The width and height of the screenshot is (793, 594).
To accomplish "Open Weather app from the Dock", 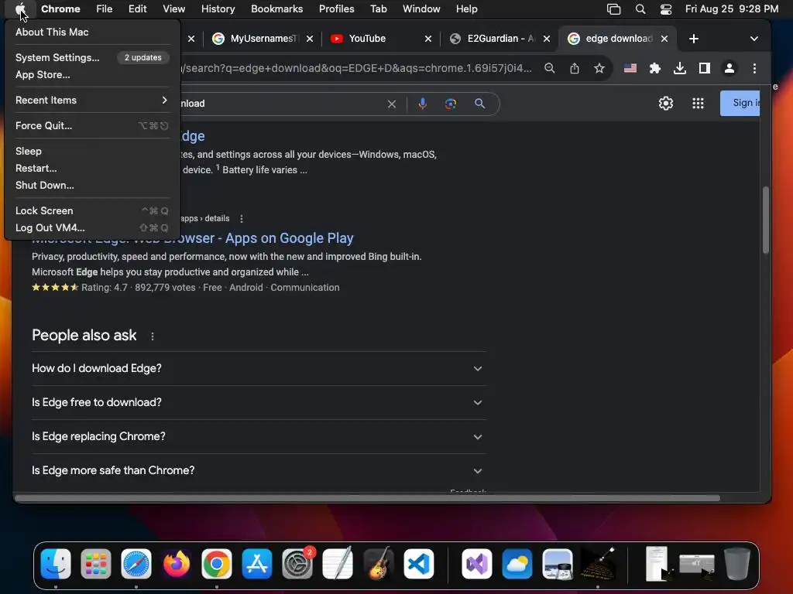I will 517,564.
